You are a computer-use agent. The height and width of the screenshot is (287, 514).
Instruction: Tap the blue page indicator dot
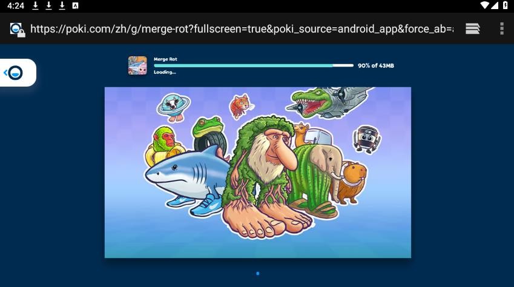tap(258, 273)
